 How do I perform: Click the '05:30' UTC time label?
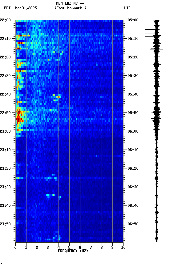133,76
